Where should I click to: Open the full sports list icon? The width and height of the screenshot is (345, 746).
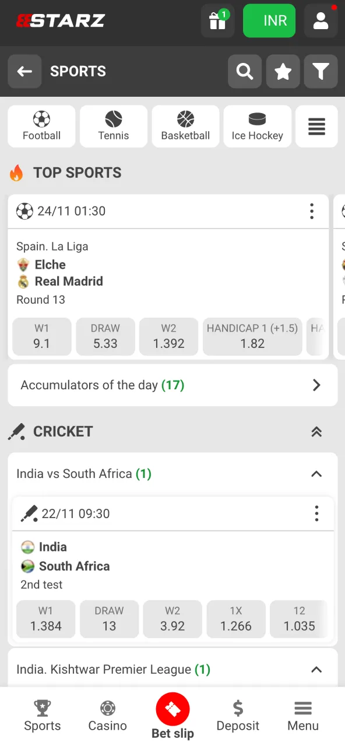316,126
